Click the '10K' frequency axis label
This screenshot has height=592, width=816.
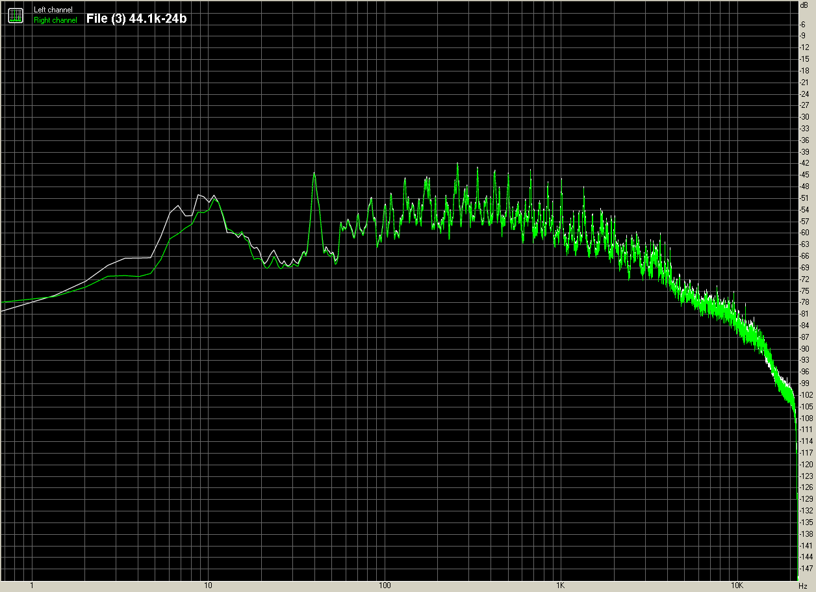[737, 586]
